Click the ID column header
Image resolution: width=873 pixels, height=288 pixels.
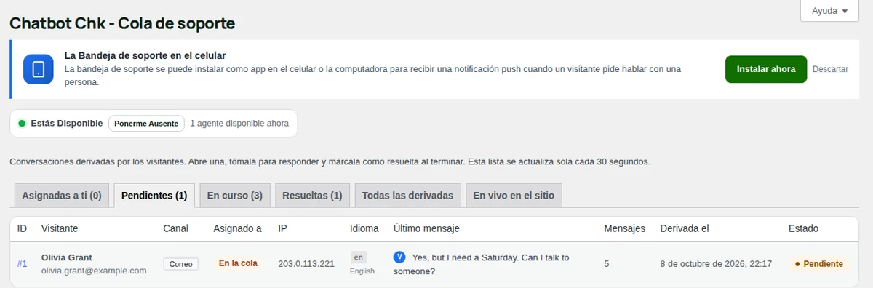23,228
